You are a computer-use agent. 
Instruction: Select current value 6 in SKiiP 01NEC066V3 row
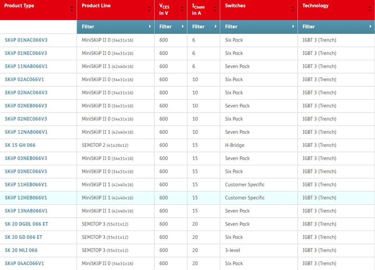[x=193, y=53]
